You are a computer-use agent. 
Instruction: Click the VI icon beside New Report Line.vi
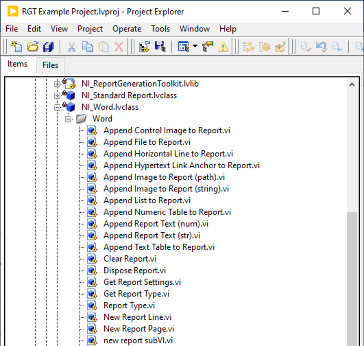point(92,317)
